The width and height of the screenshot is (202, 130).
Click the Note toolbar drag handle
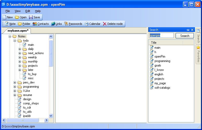(3, 24)
